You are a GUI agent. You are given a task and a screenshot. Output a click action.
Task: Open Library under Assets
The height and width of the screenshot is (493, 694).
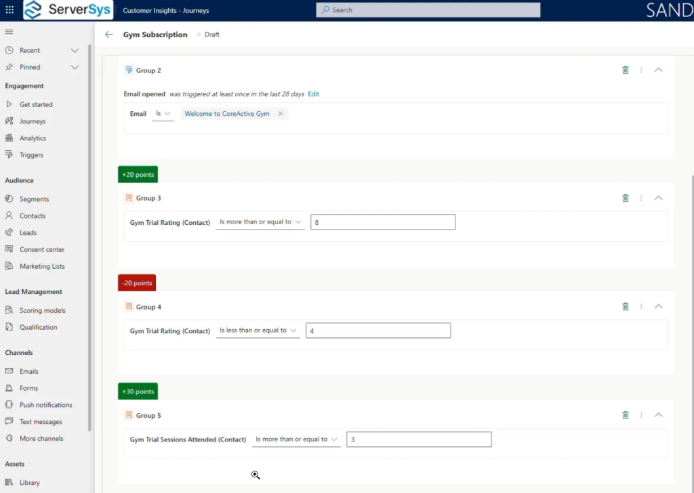[x=28, y=482]
